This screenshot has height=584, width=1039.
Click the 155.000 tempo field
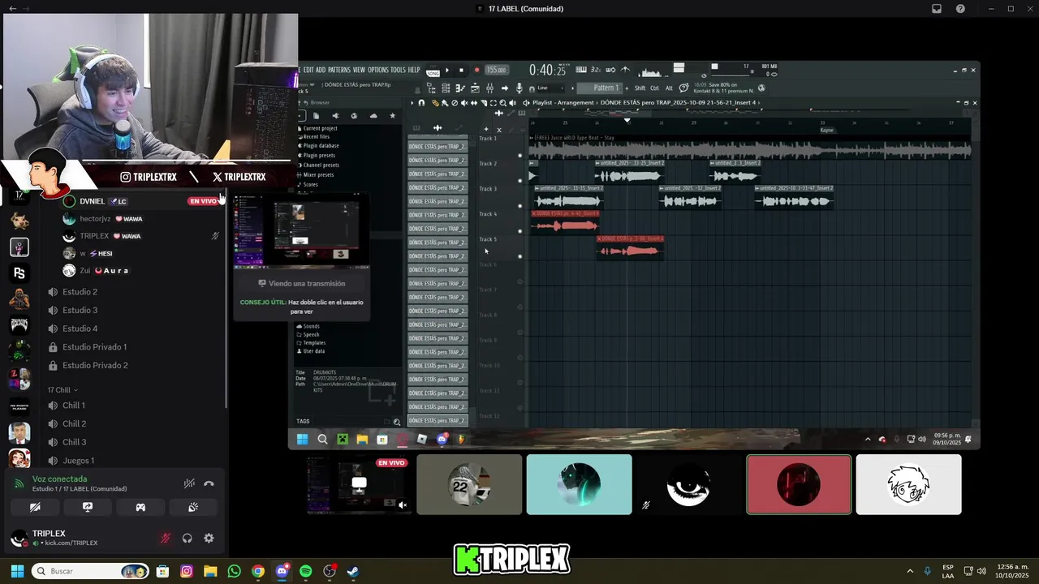(496, 71)
